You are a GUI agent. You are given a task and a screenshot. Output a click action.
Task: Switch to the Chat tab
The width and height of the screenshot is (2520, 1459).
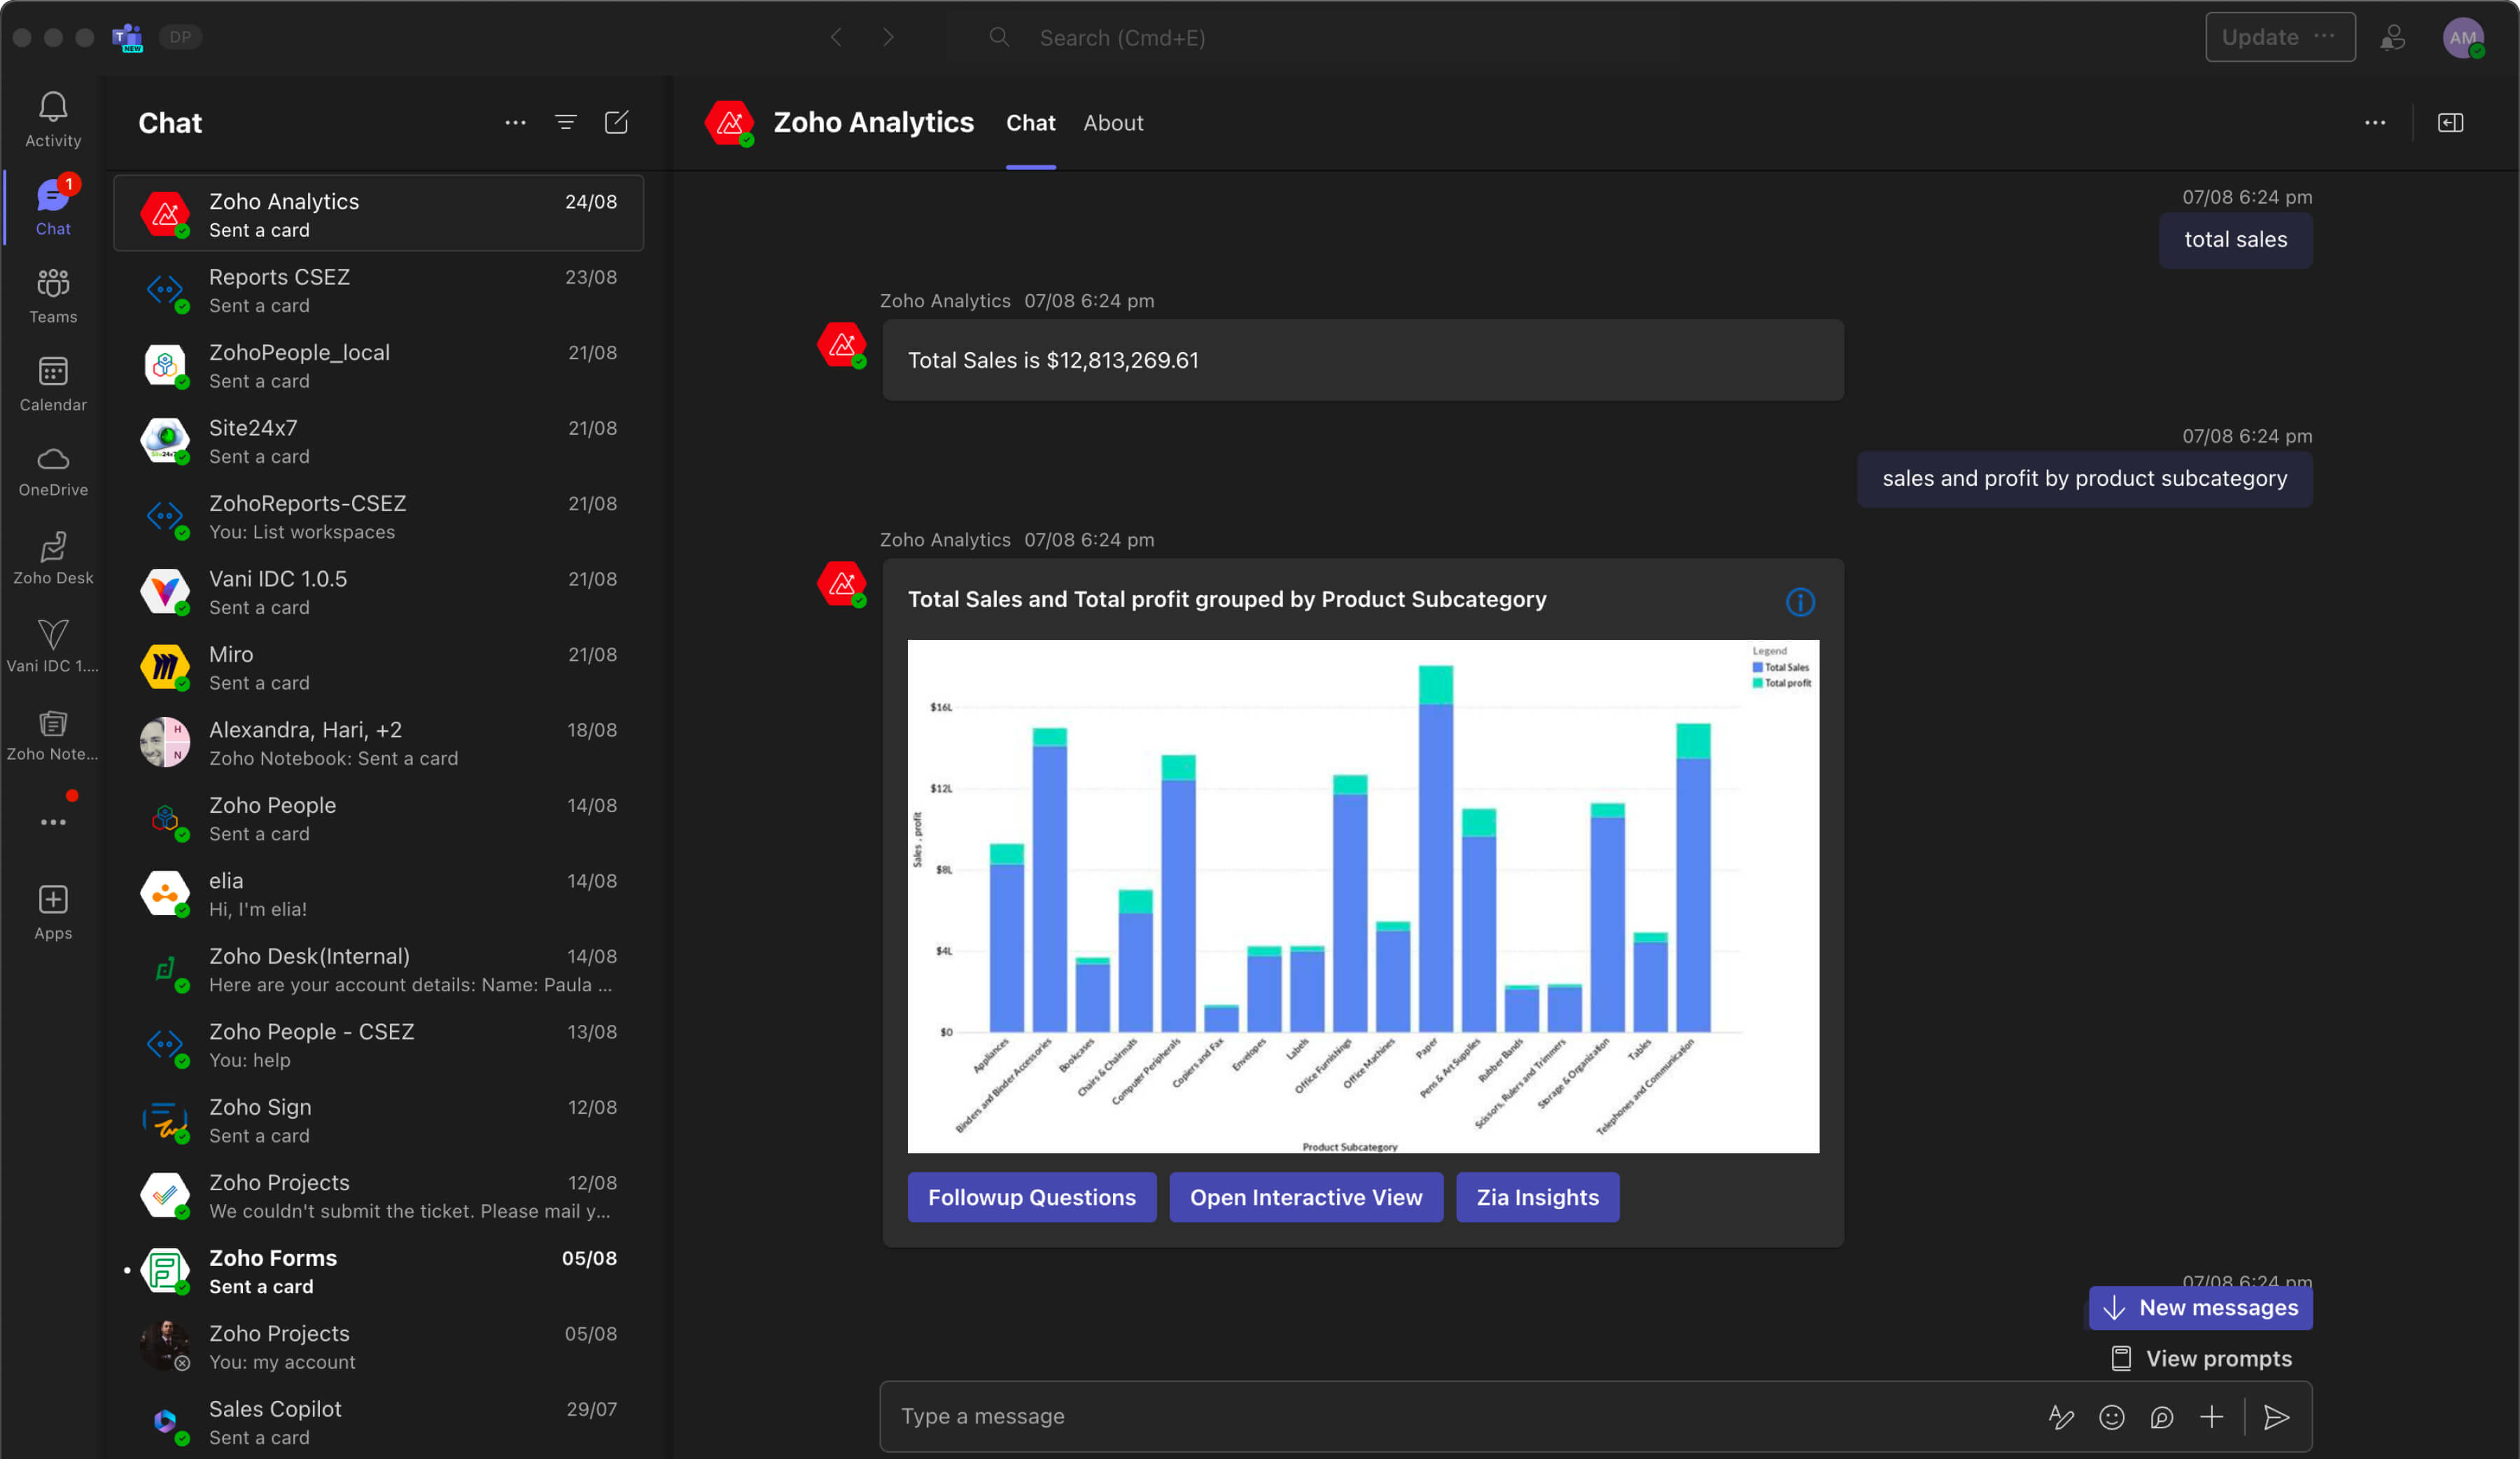[x=1030, y=123]
